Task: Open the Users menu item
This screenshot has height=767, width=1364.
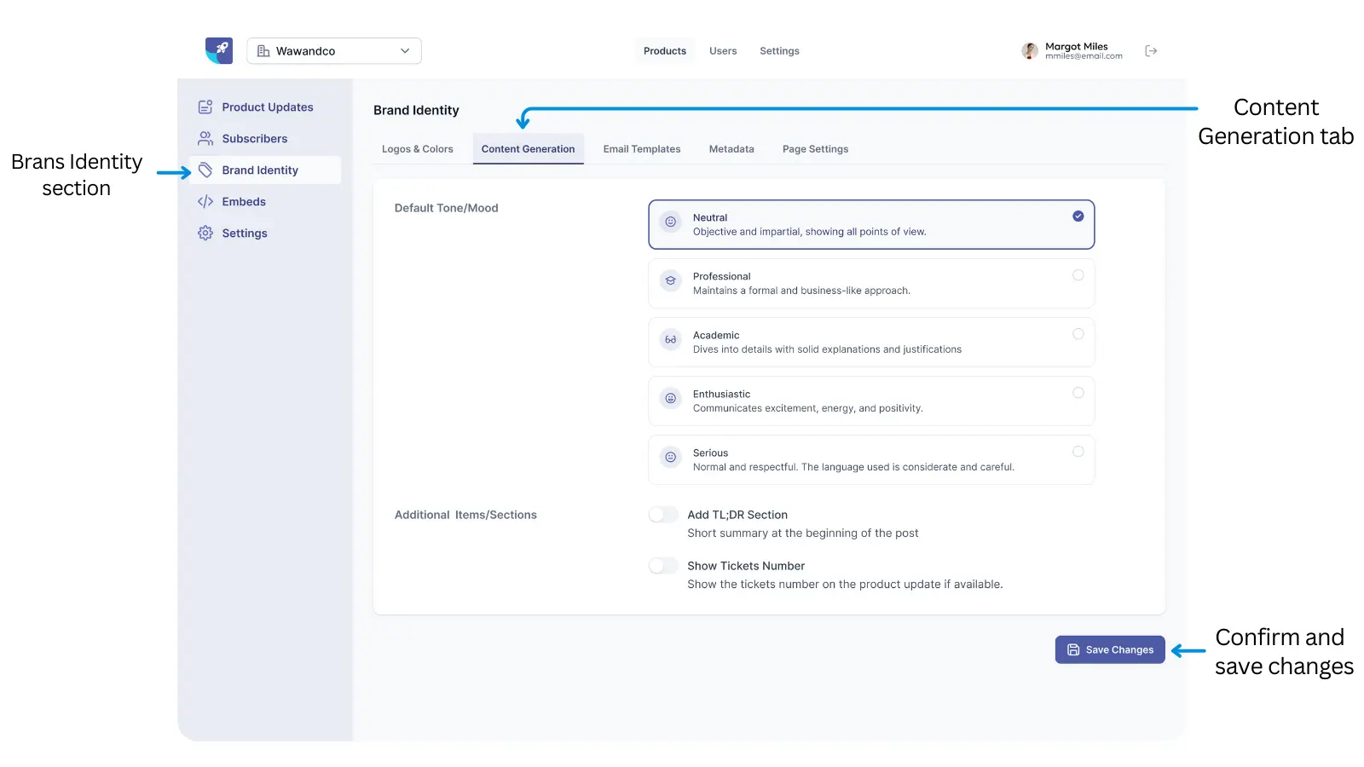Action: (723, 50)
